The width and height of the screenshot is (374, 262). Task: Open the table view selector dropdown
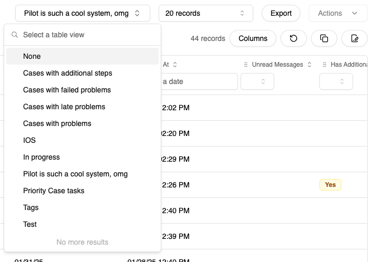[x=82, y=13]
